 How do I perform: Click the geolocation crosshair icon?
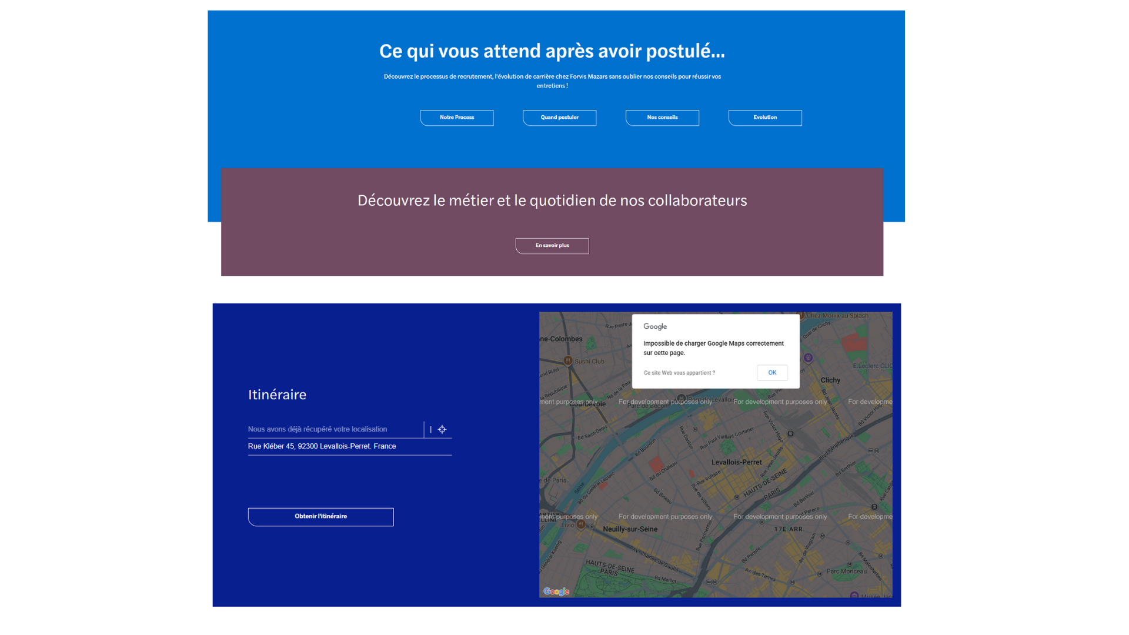pyautogui.click(x=442, y=430)
